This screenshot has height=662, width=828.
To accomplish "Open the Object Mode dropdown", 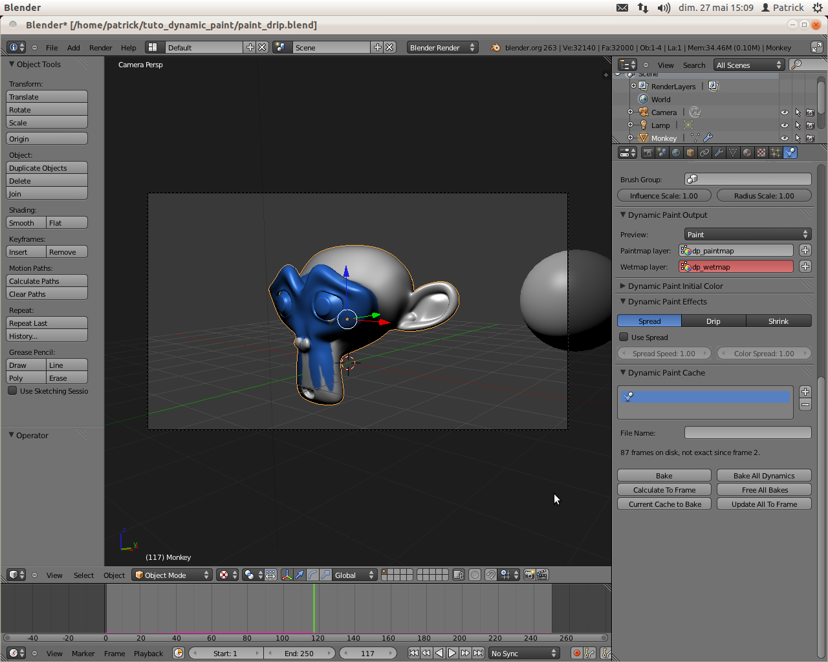I will (x=171, y=575).
